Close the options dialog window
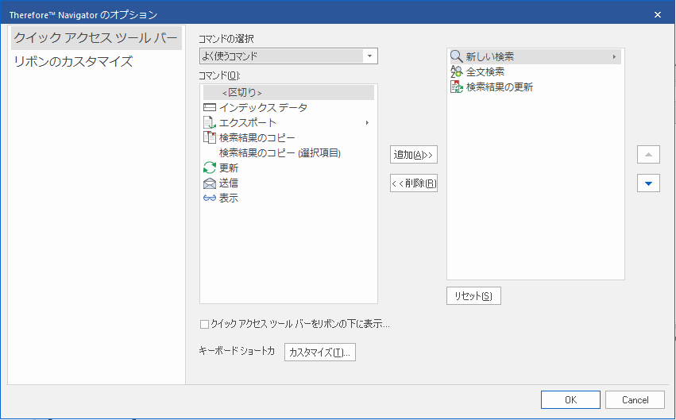The height and width of the screenshot is (420, 676). (658, 14)
